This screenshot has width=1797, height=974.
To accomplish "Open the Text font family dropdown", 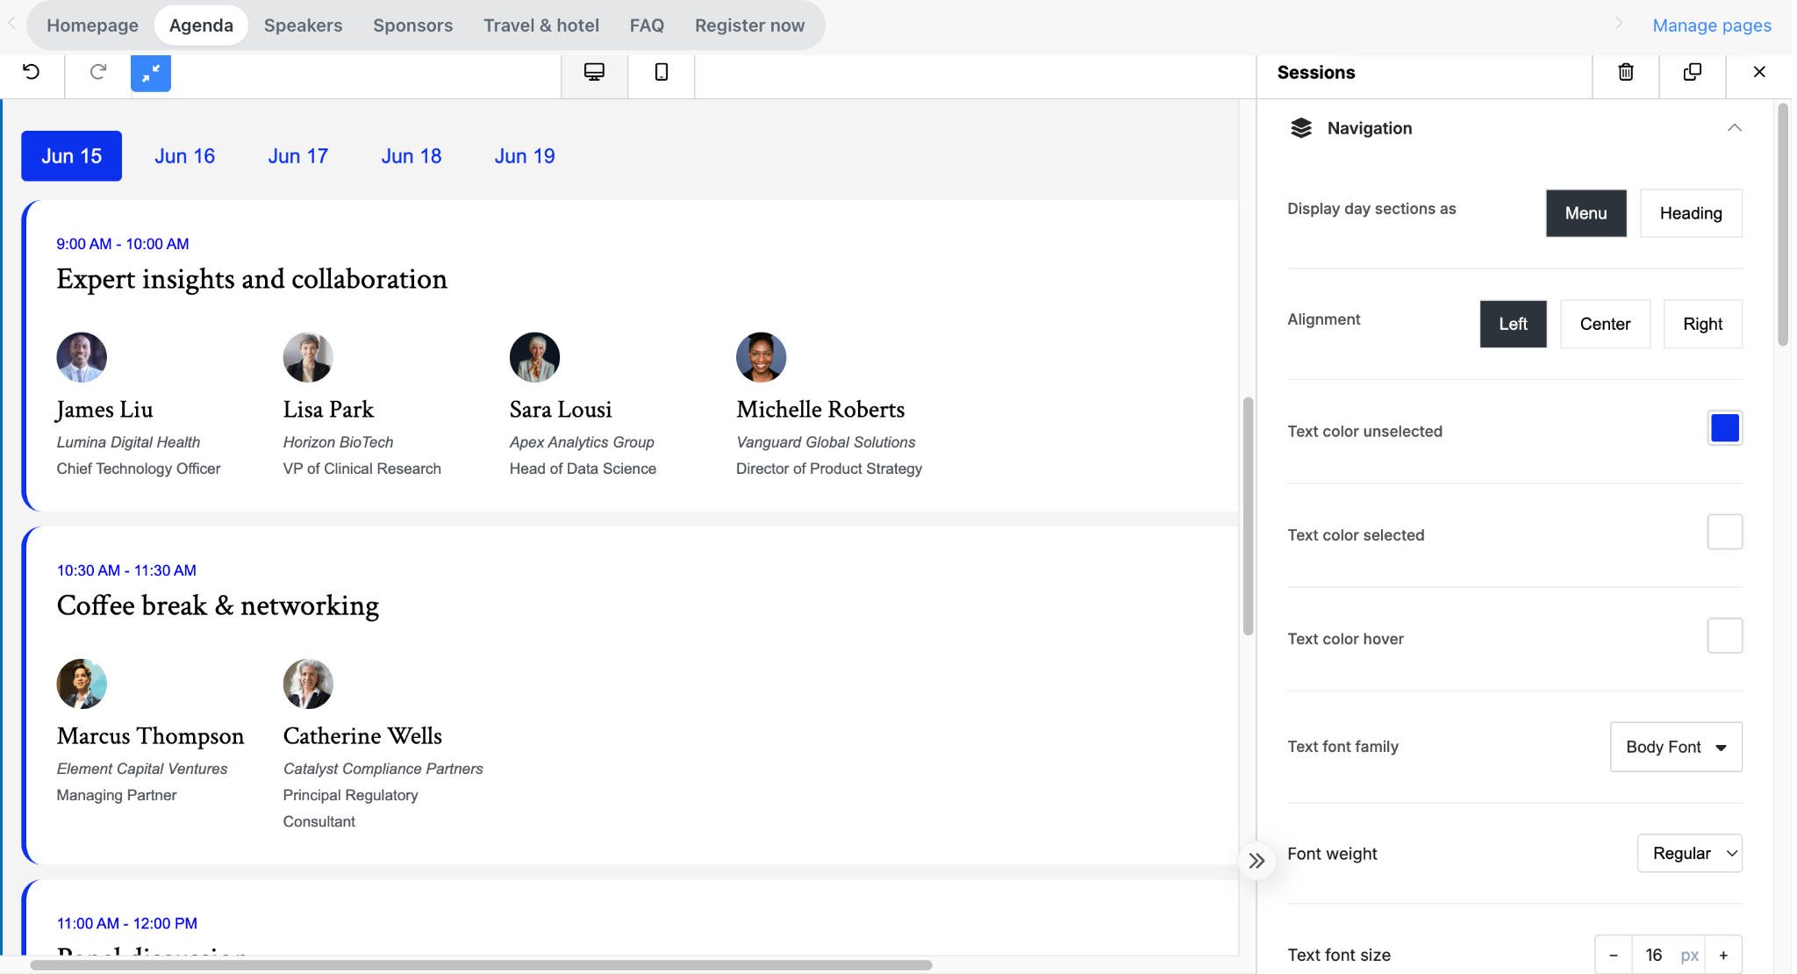I will 1676,747.
